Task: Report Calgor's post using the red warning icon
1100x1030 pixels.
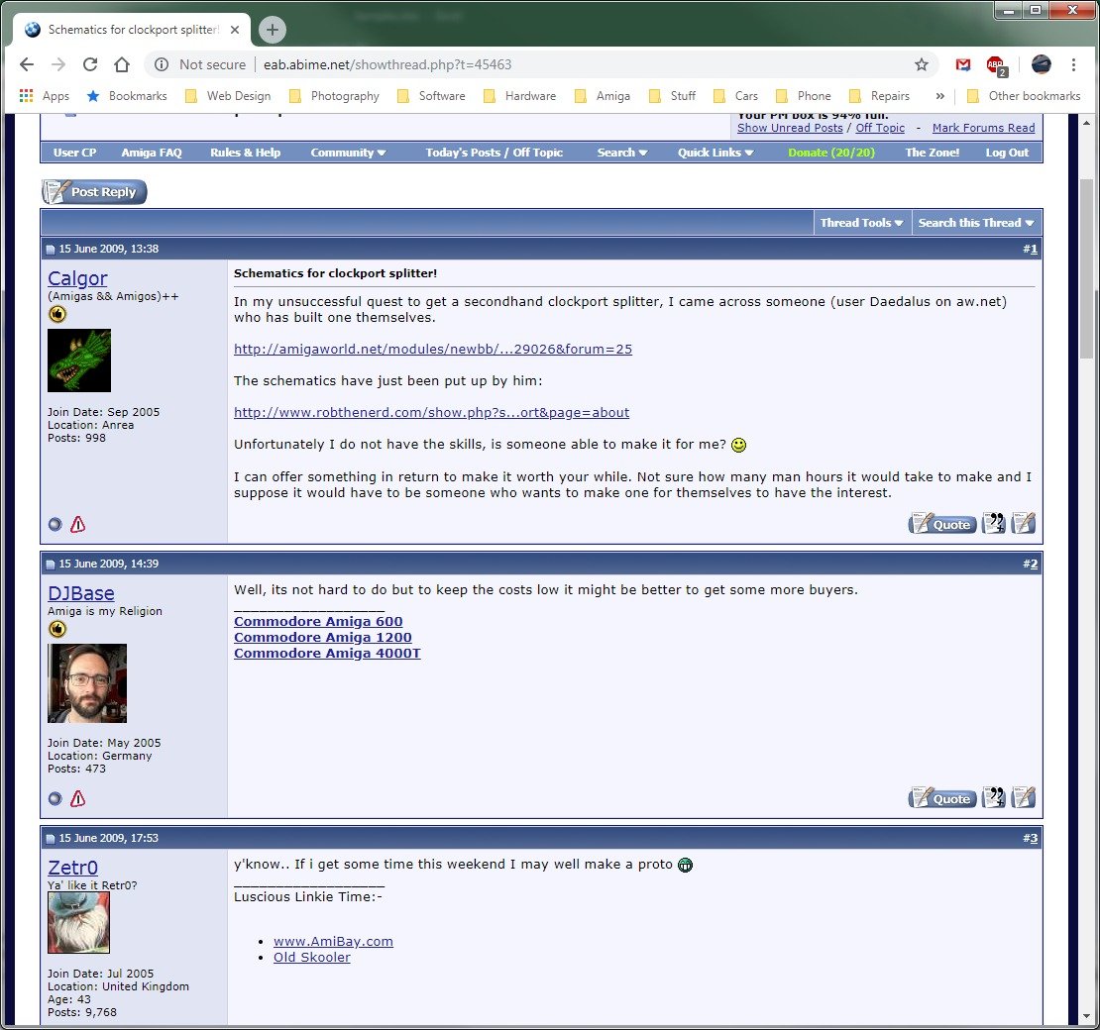Action: click(78, 525)
